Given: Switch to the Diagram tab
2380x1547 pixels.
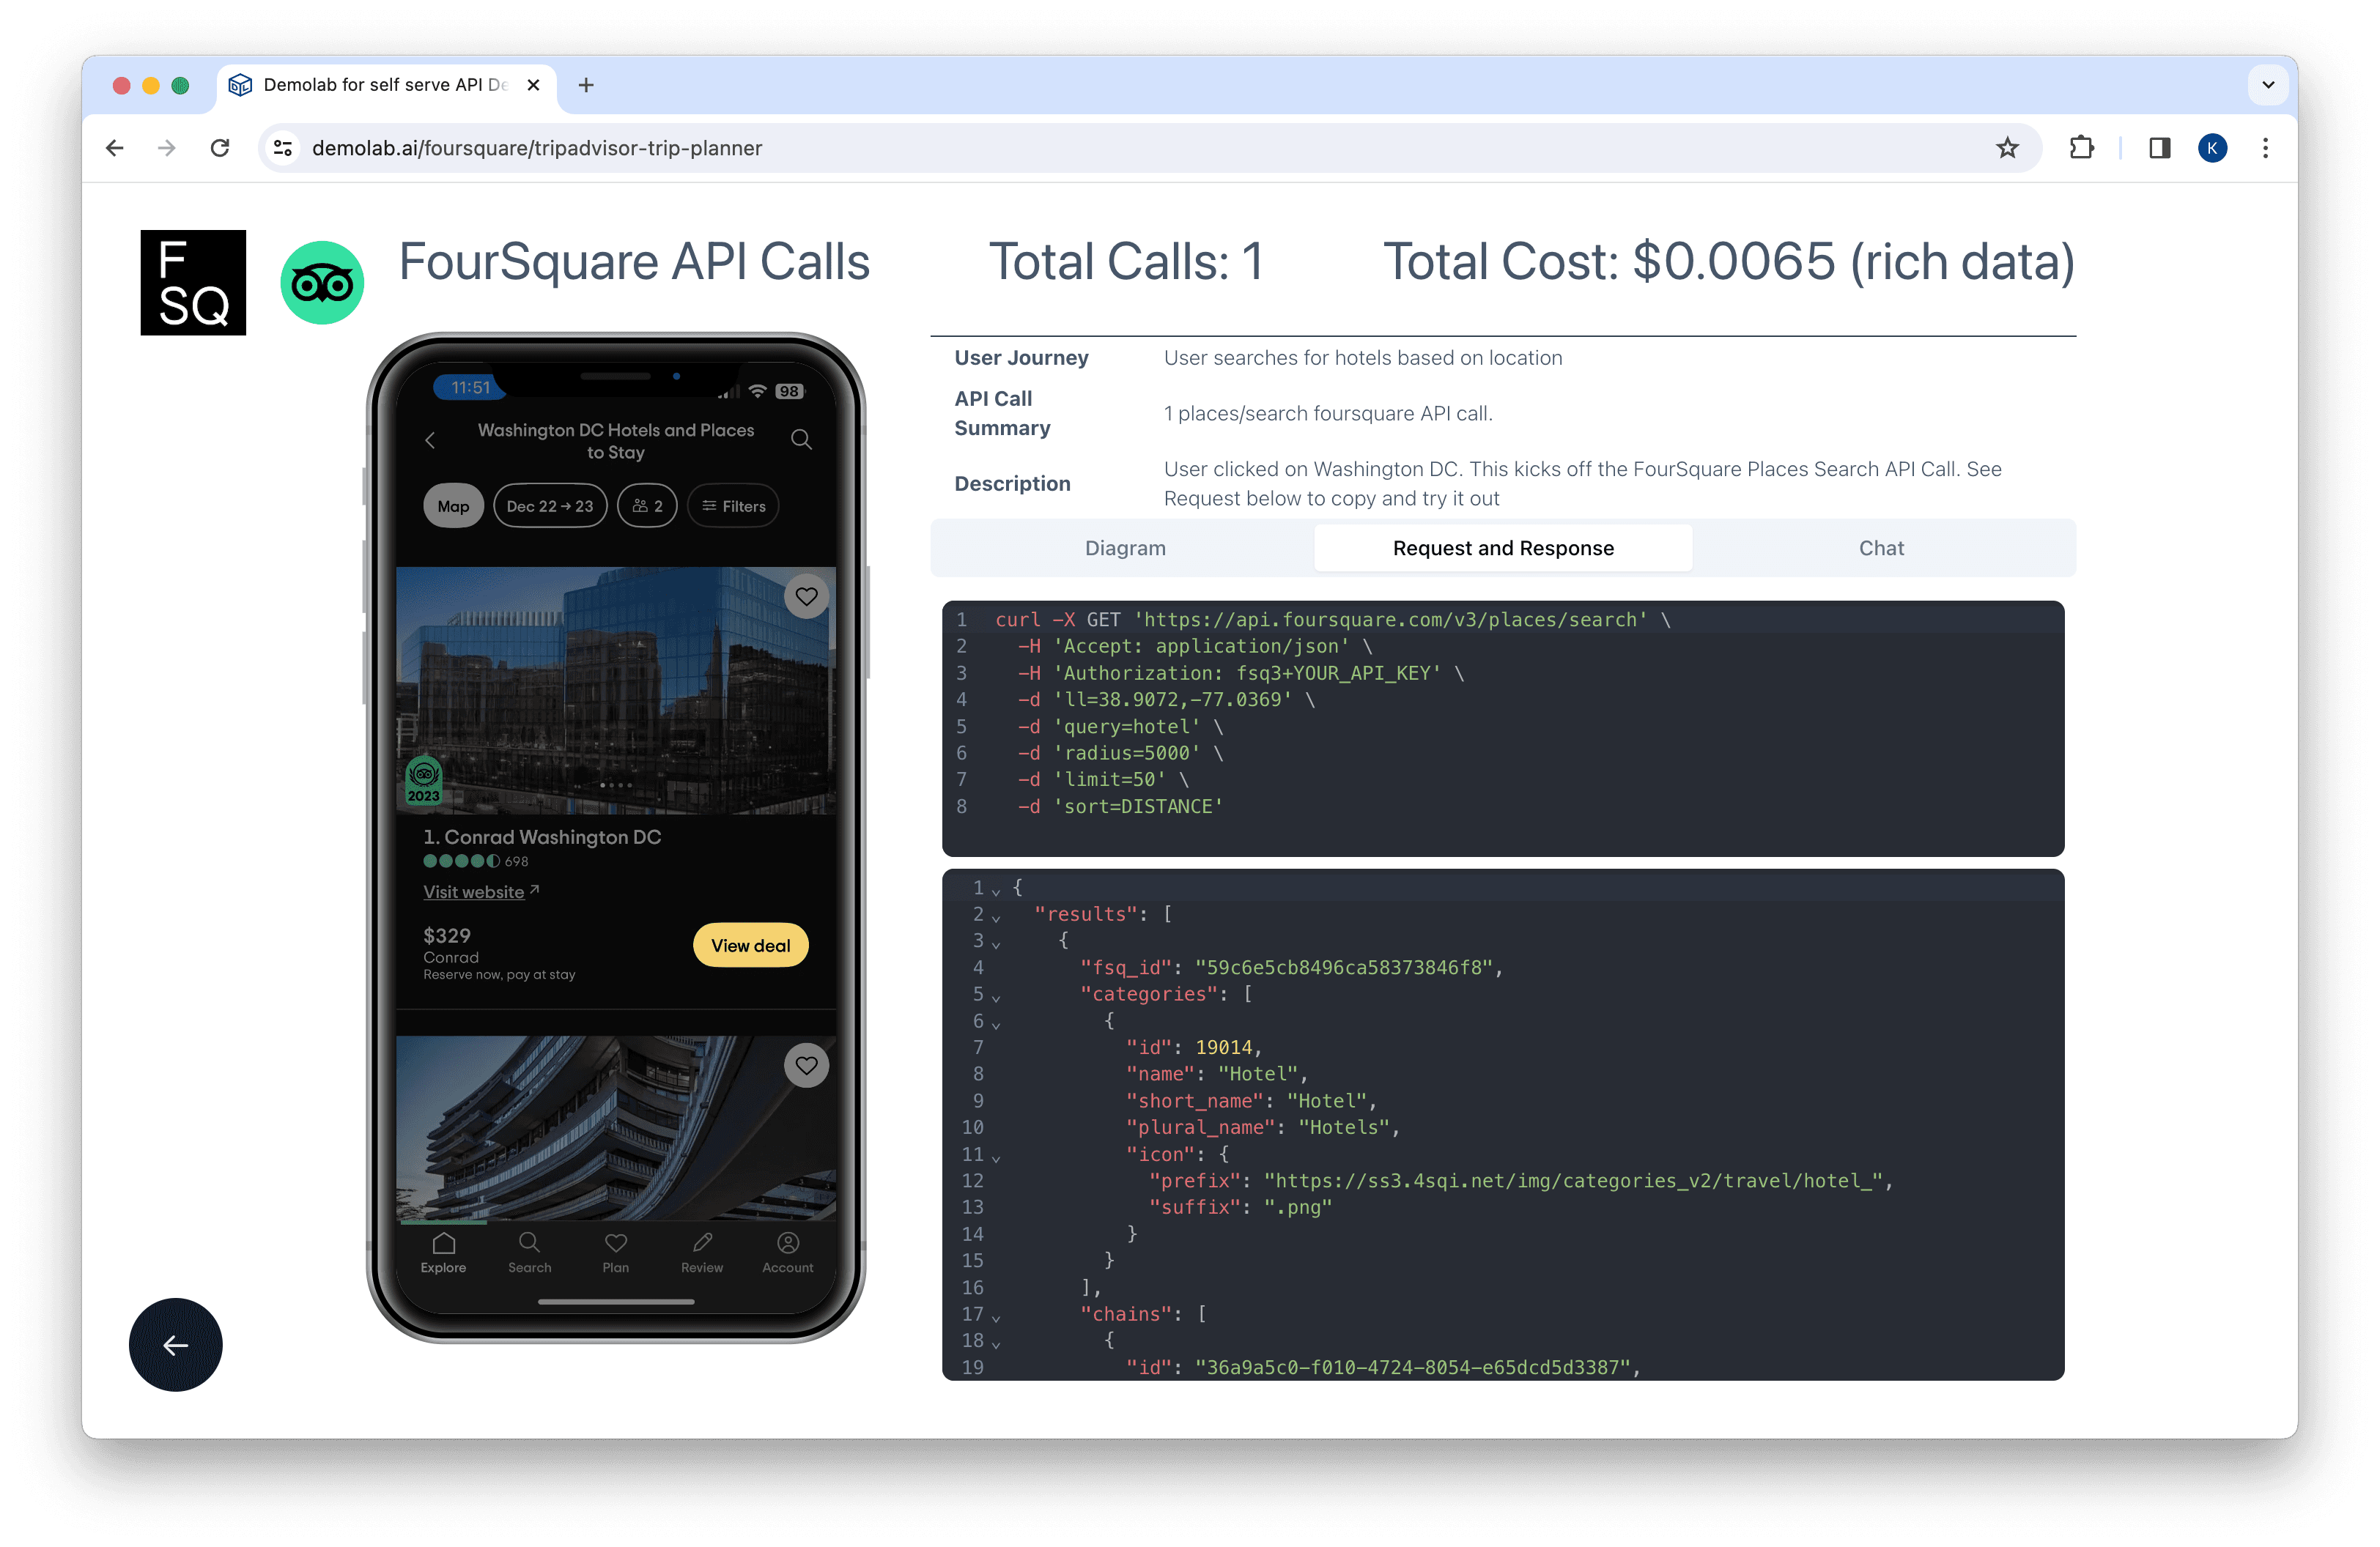Looking at the screenshot, I should coord(1125,548).
